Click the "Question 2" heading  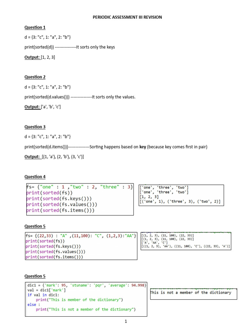click(x=35, y=77)
